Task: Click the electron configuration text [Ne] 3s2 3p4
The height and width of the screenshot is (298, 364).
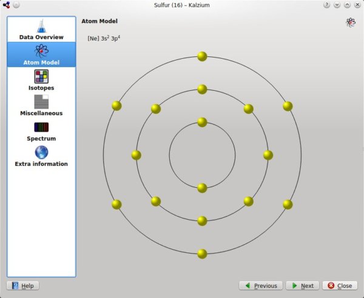Action: click(x=104, y=38)
